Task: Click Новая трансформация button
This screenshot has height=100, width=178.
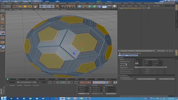Action: coord(146,79)
